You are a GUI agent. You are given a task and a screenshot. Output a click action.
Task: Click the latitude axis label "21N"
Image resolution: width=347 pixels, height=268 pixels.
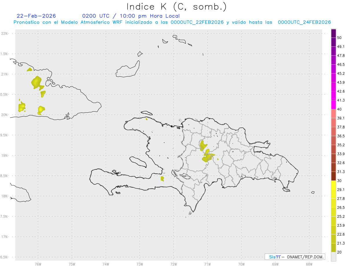[5, 74]
